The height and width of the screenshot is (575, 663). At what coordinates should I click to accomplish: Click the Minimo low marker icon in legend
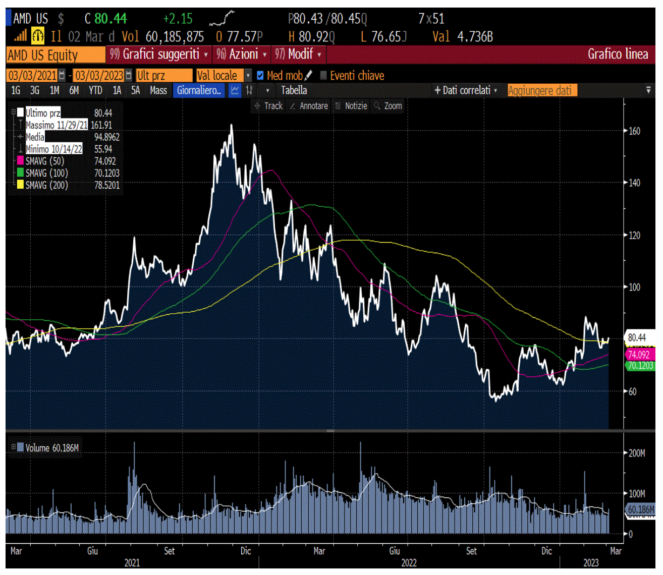20,149
